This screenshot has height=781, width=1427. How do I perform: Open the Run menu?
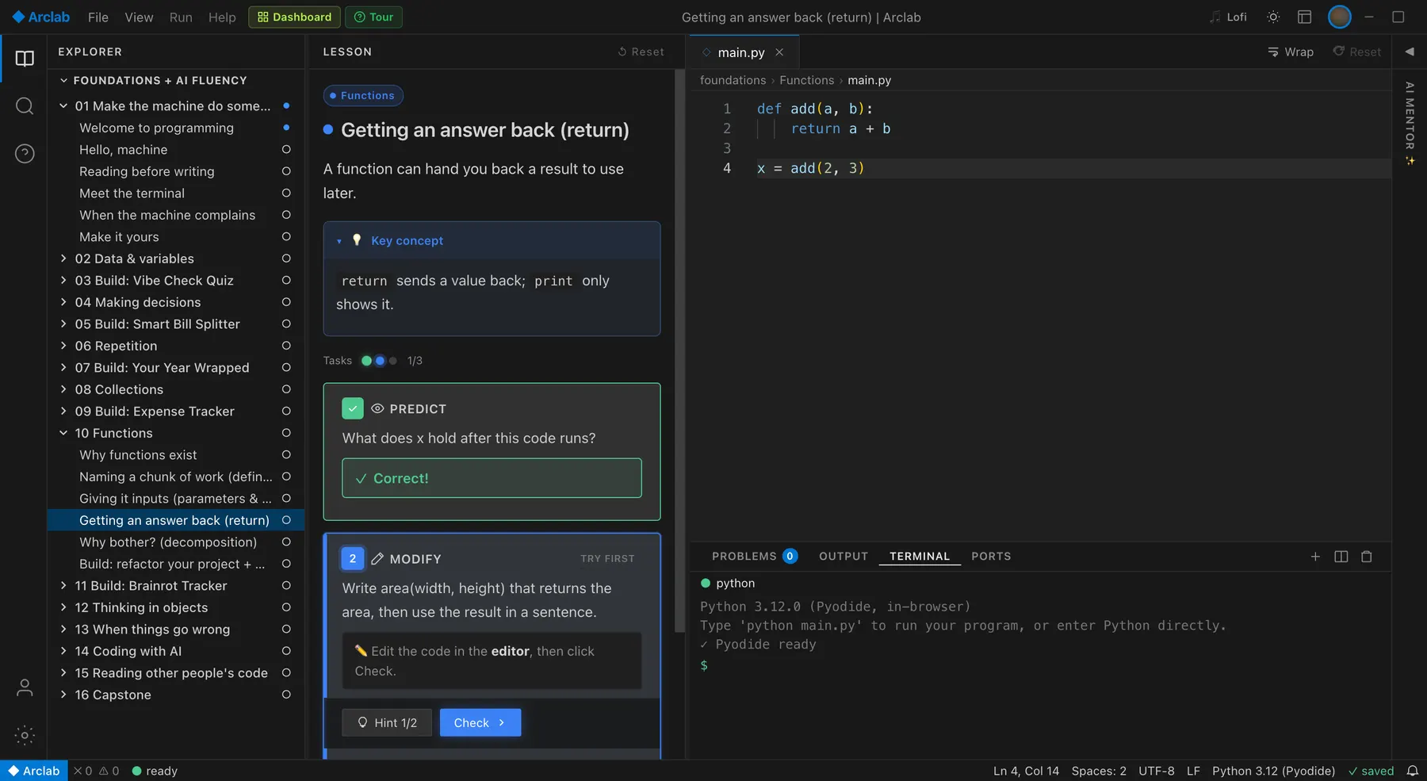point(181,17)
